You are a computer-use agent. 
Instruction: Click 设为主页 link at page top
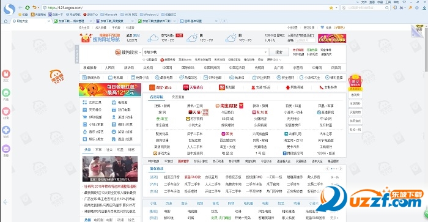click(84, 28)
